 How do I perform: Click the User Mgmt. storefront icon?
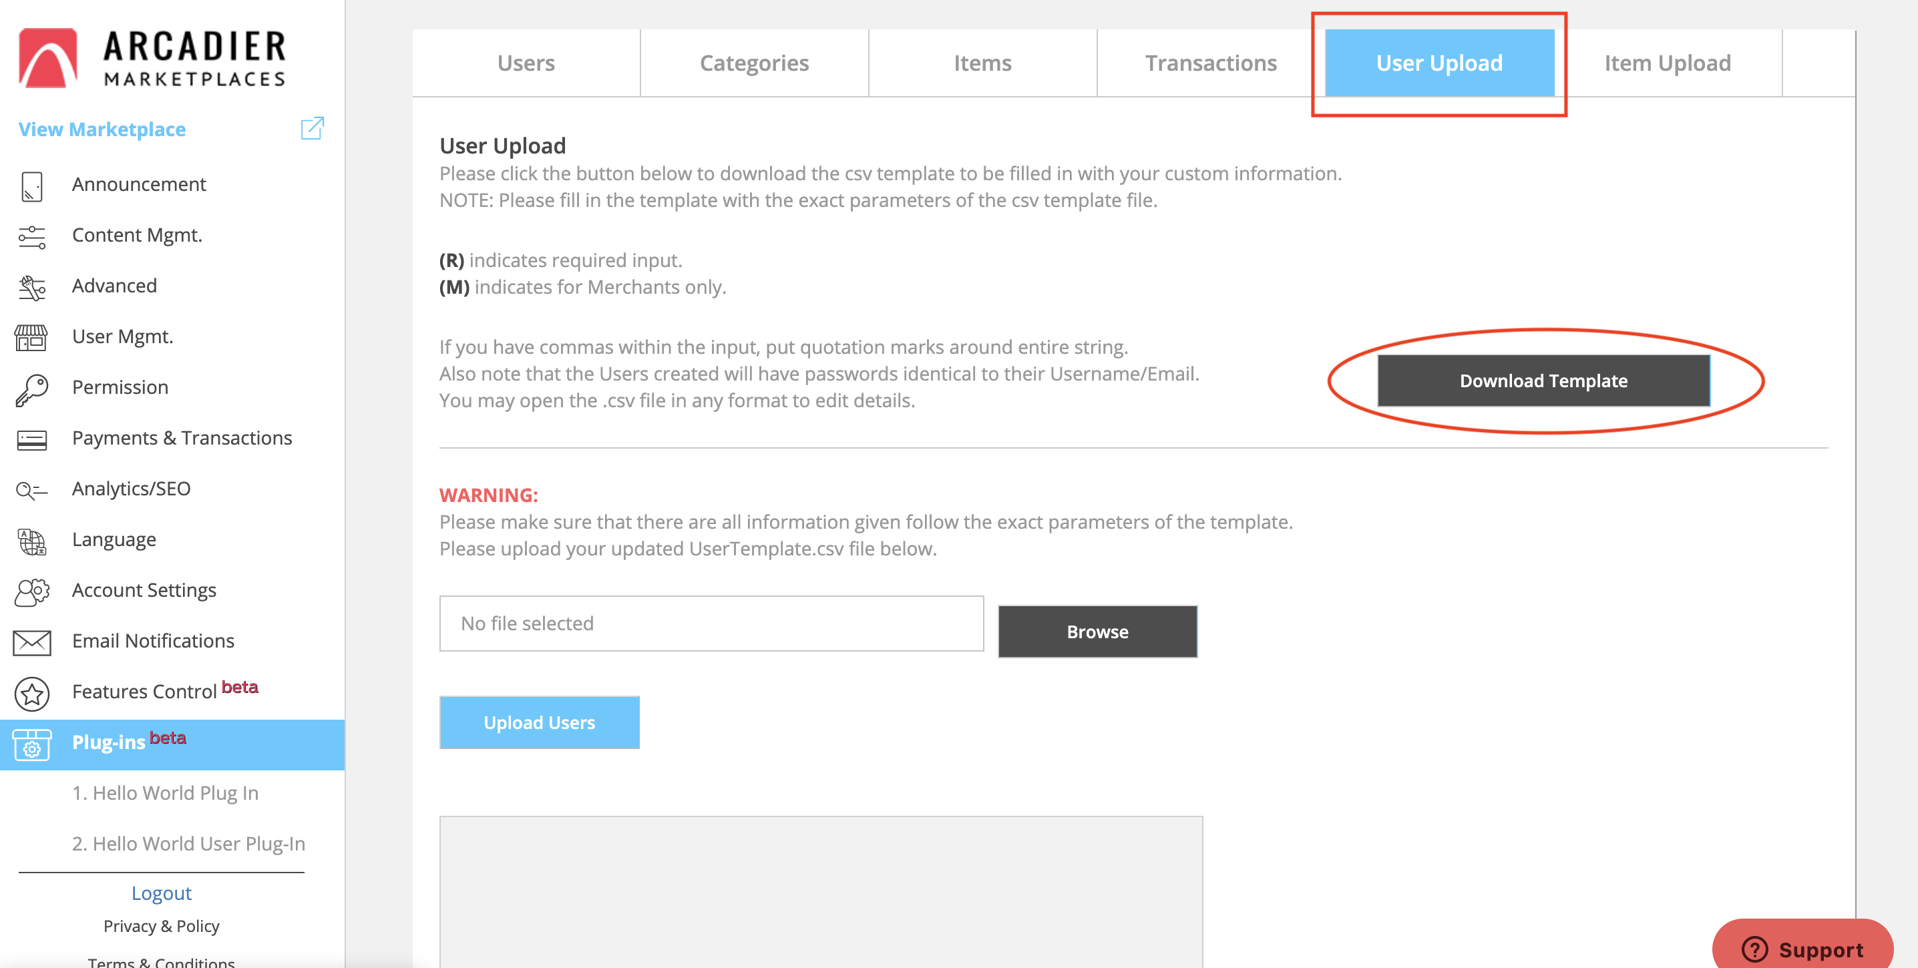click(x=31, y=338)
